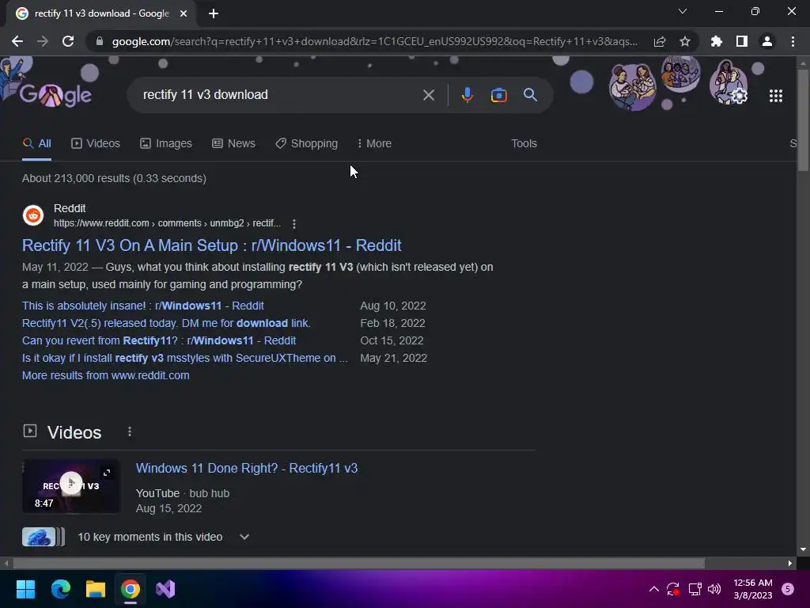The height and width of the screenshot is (608, 810).
Task: Click inside the Google search field
Action: click(279, 95)
